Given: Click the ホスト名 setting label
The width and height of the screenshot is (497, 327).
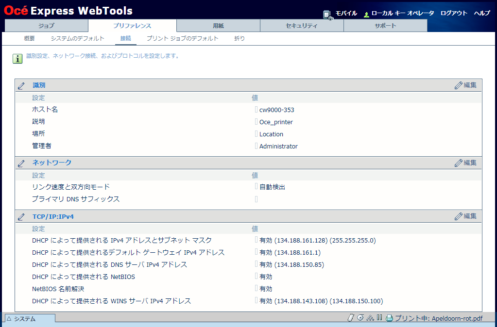Looking at the screenshot, I should (x=45, y=110).
